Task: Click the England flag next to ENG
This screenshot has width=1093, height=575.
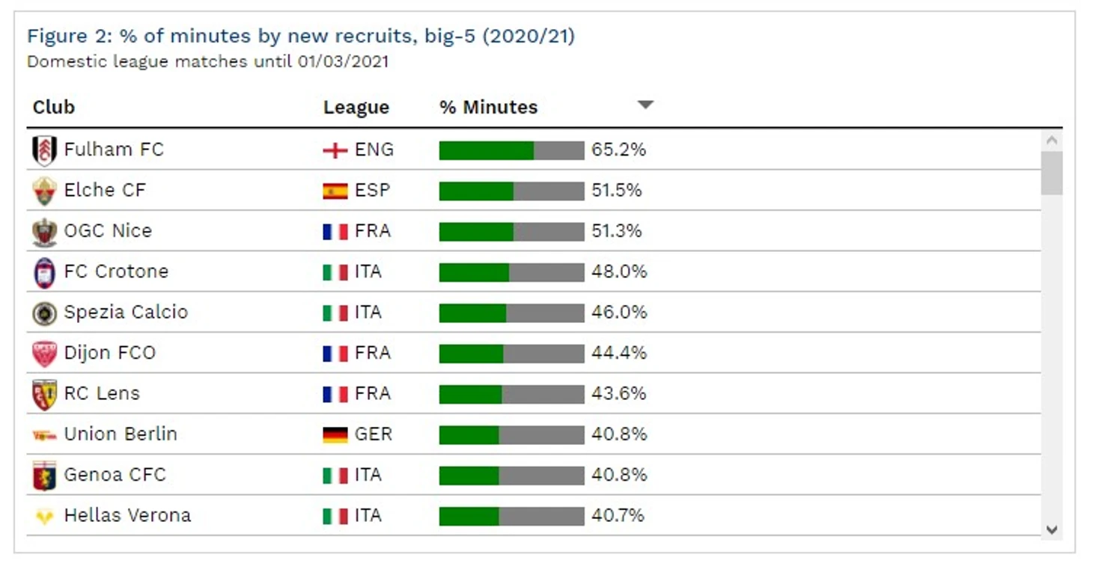Action: point(335,150)
